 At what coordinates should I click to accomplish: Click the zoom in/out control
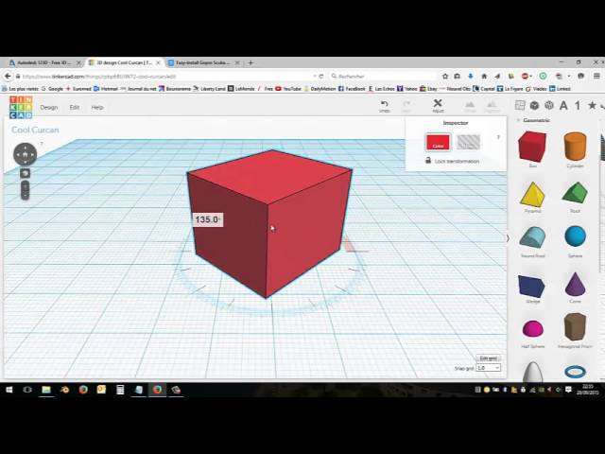[x=26, y=190]
